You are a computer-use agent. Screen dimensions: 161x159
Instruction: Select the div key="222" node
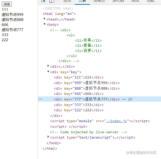(x=79, y=110)
